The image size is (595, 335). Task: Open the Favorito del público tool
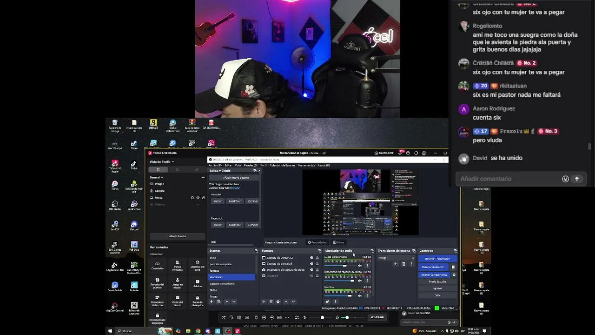coord(157,283)
